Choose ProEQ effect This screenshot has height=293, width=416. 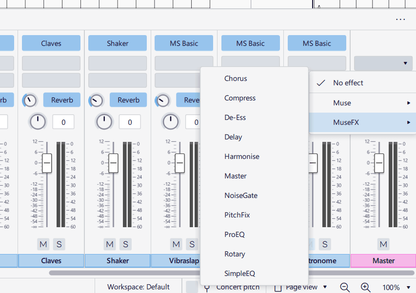(x=254, y=234)
